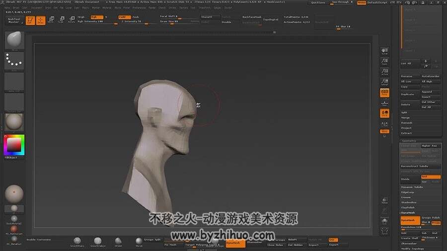The image size is (447, 251).
Task: Click the Frame view icon
Action: click(384, 231)
